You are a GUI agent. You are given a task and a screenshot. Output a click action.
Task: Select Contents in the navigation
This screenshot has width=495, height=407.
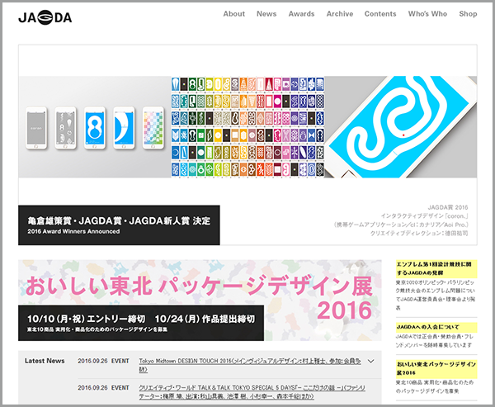tap(380, 14)
